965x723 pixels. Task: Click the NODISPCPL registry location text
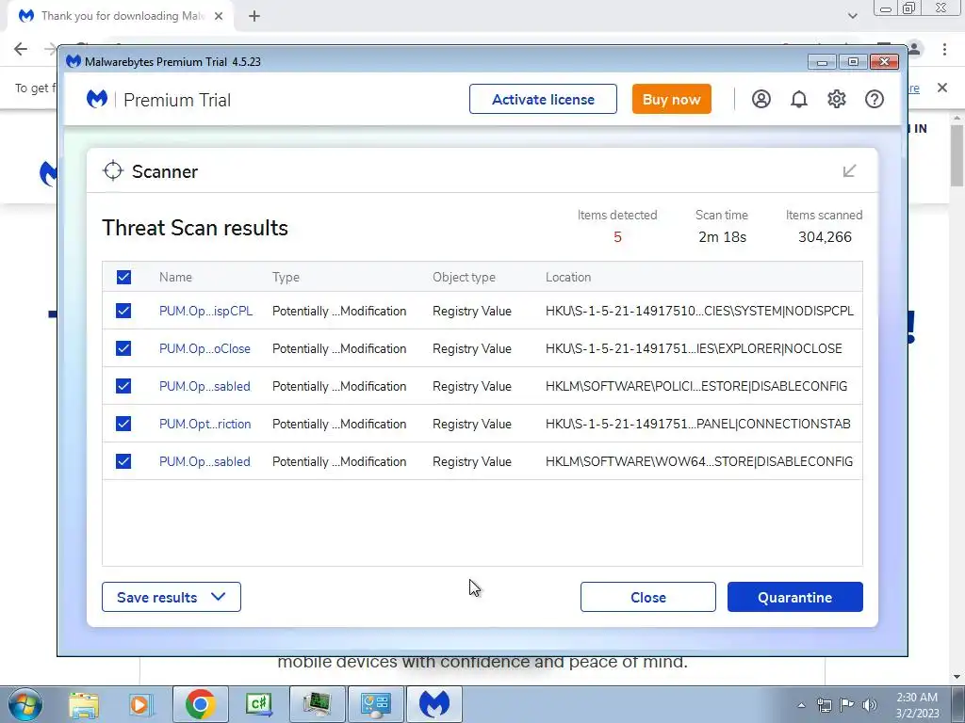699,311
